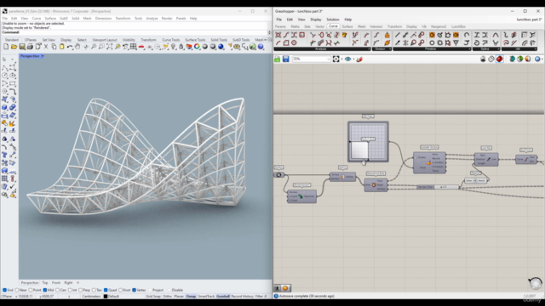Click the New file icon in Rhino toolbar

click(6, 47)
